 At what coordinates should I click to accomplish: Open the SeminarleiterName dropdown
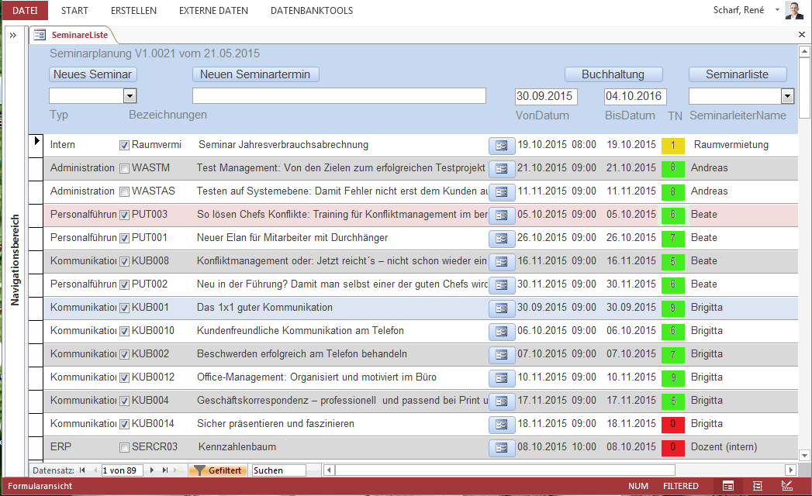(787, 96)
